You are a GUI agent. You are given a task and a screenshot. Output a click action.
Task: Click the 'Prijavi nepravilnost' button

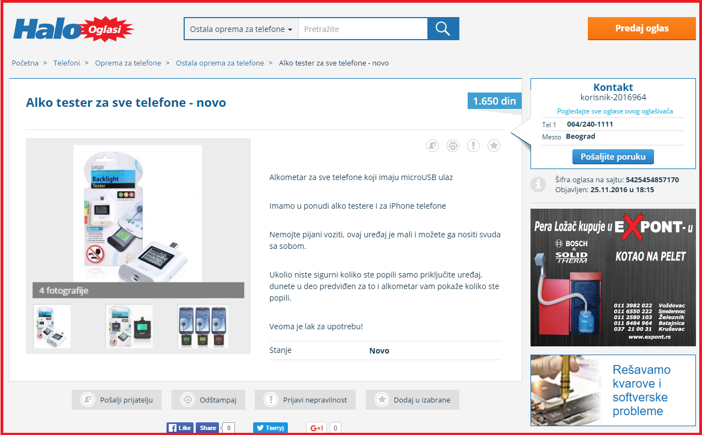pyautogui.click(x=305, y=400)
